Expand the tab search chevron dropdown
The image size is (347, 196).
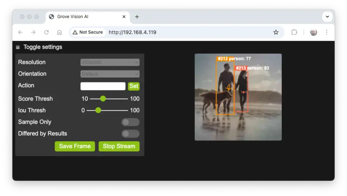327,17
